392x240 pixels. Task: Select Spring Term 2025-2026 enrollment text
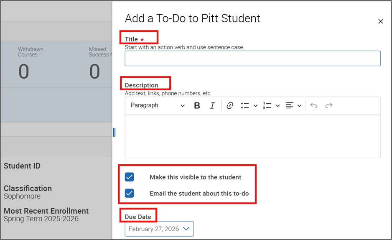tap(41, 219)
